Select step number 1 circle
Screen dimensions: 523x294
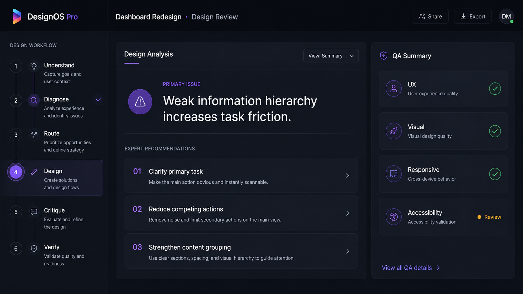click(x=16, y=66)
